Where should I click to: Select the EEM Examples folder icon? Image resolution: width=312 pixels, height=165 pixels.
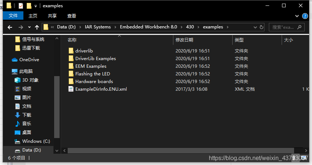(x=71, y=66)
